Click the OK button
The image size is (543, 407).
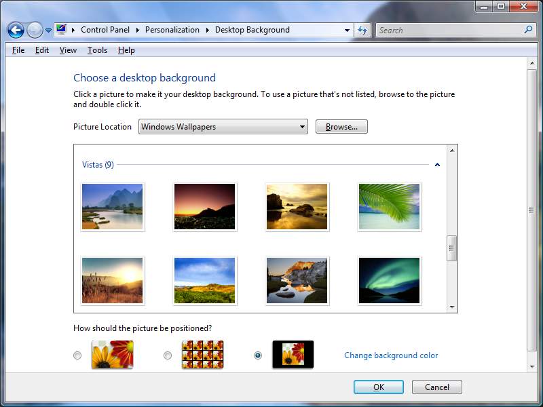click(379, 387)
